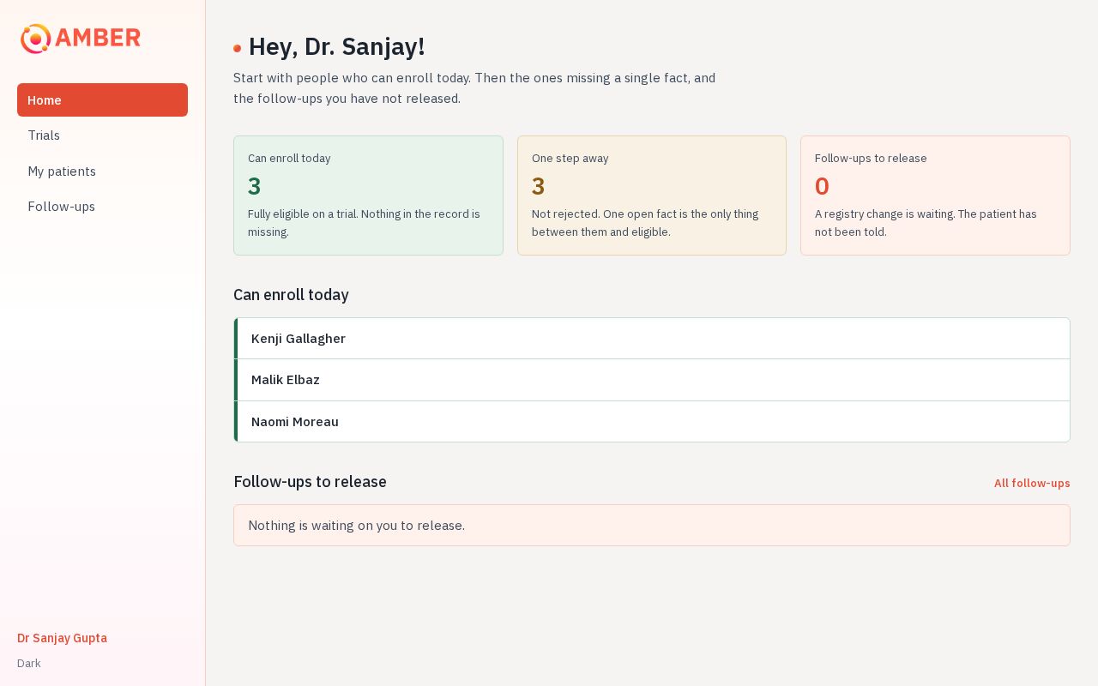Click the 'Hey, Dr. Sanjay!' heading
Screen dimensions: 1098x686
click(336, 46)
